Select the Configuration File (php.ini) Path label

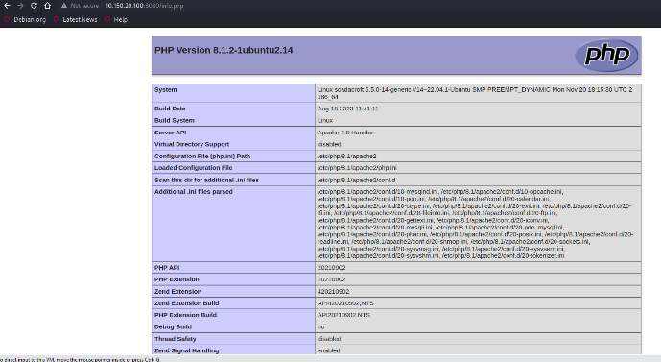click(x=202, y=156)
